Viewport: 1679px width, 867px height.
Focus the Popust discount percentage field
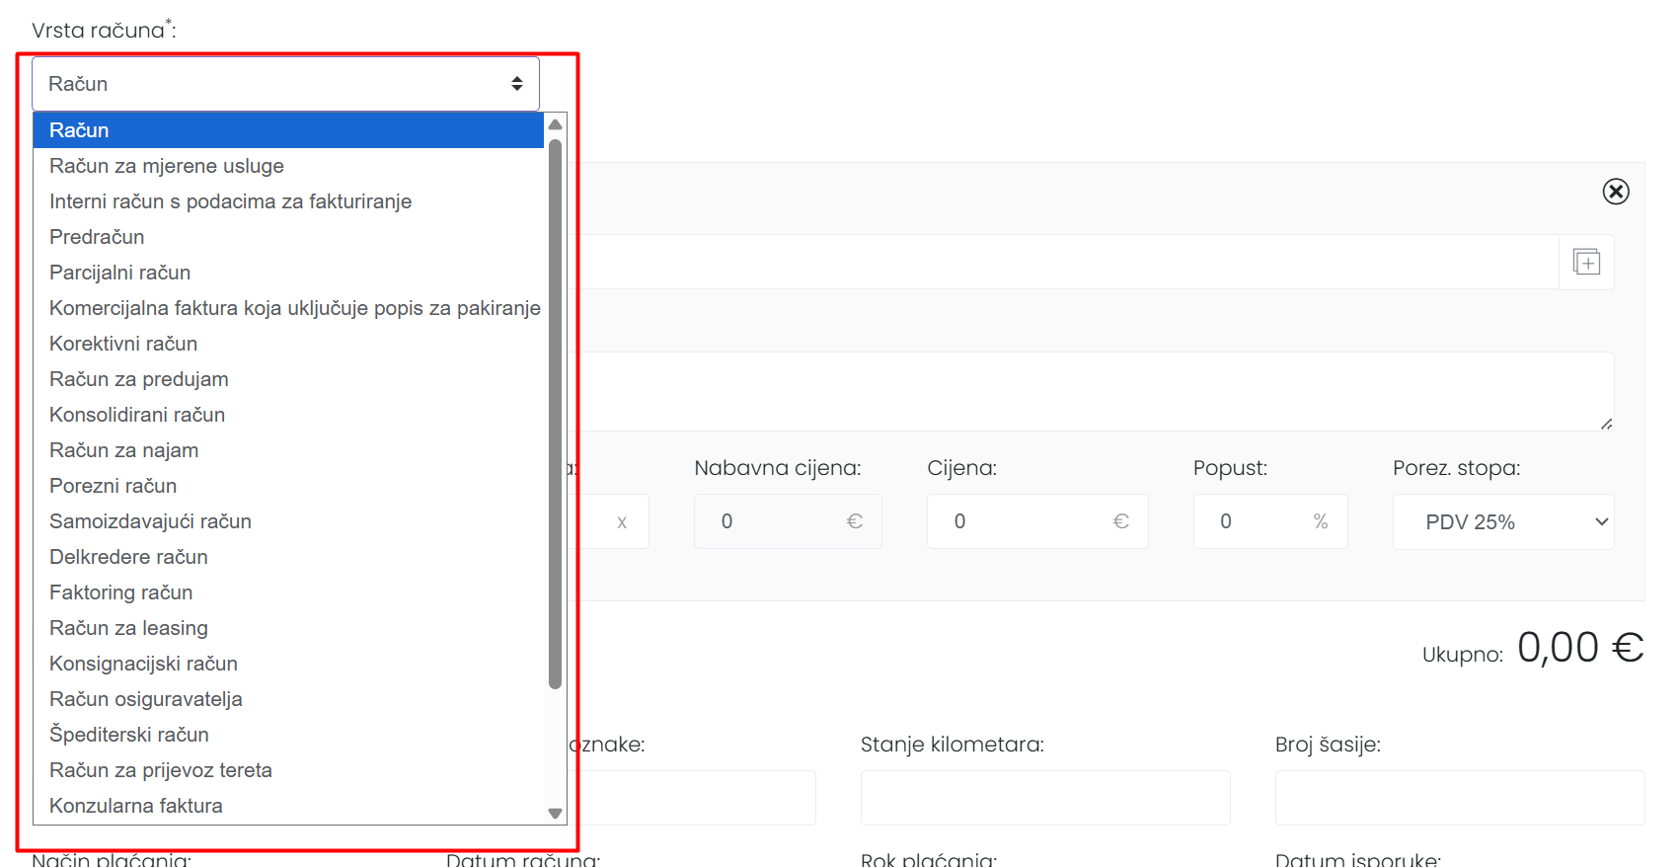pos(1270,521)
